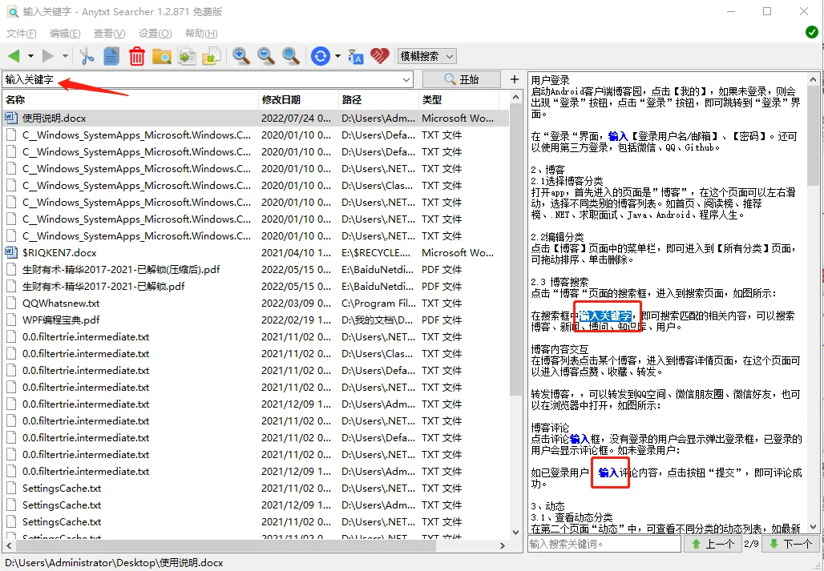Click the Word icon of $RIQKEN7.docx
The image size is (824, 571).
[x=11, y=252]
